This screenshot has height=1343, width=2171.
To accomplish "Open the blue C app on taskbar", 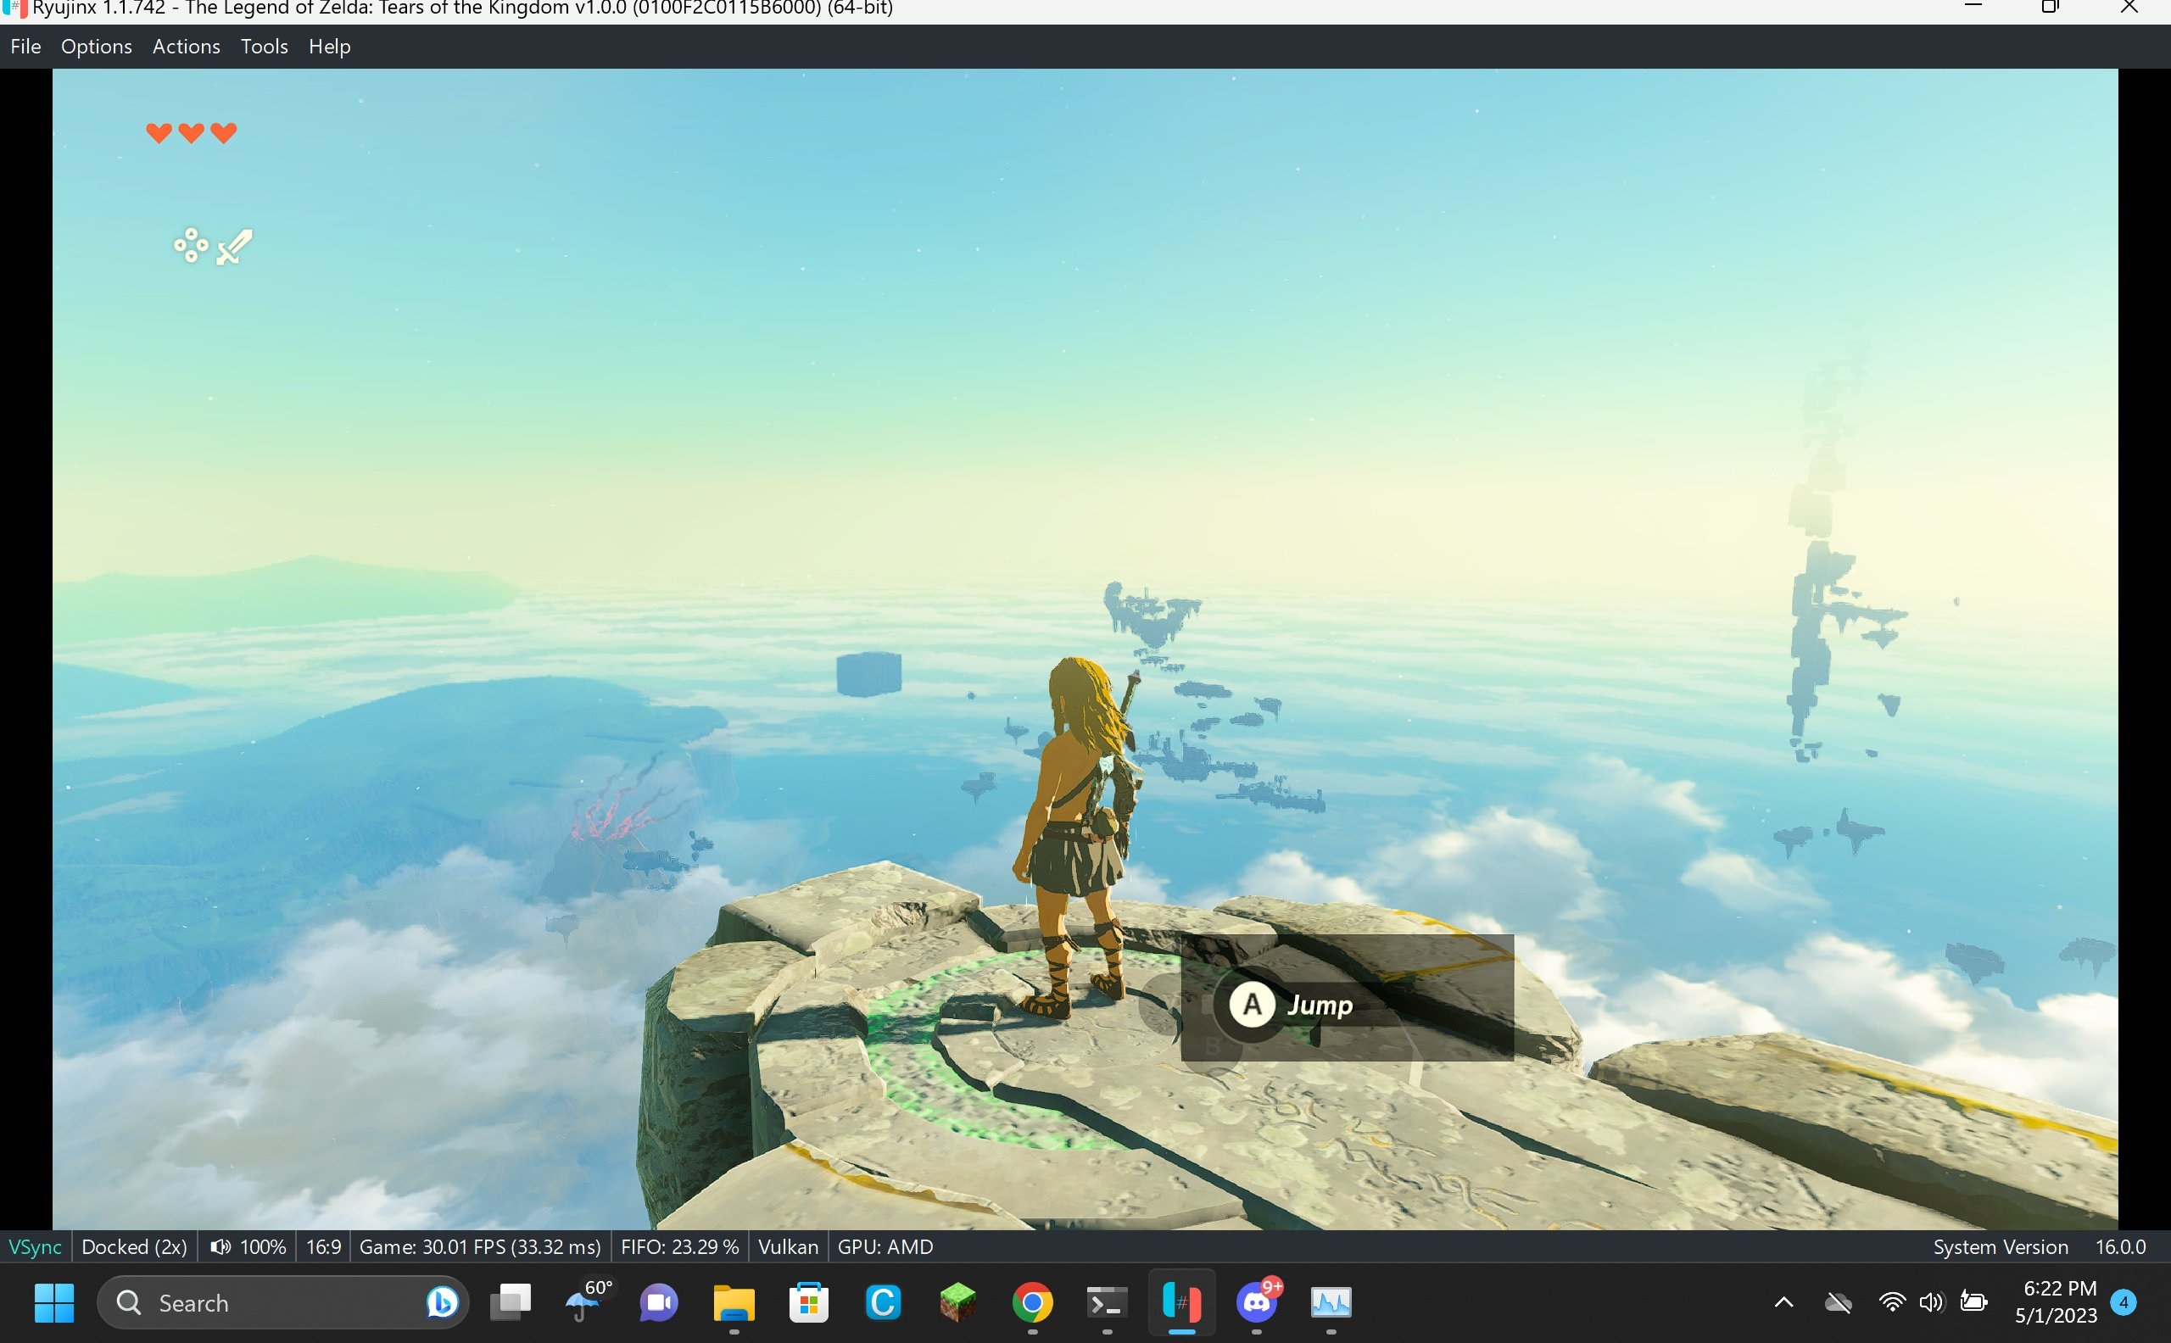I will click(883, 1303).
